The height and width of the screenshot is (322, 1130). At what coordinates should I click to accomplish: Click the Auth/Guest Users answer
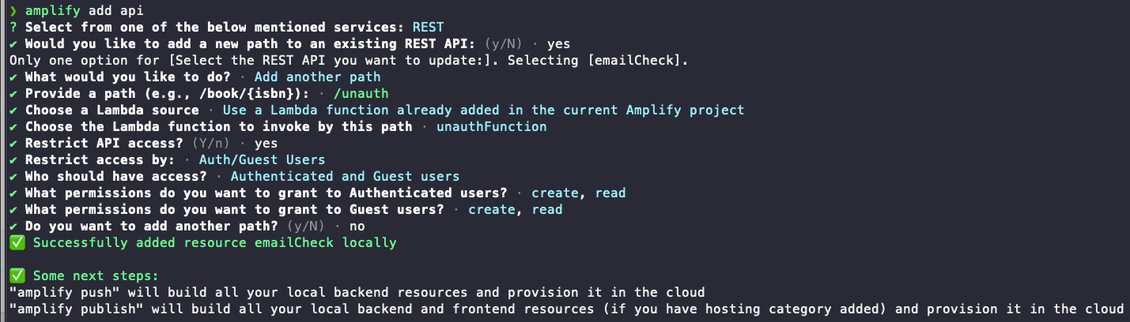tap(262, 159)
